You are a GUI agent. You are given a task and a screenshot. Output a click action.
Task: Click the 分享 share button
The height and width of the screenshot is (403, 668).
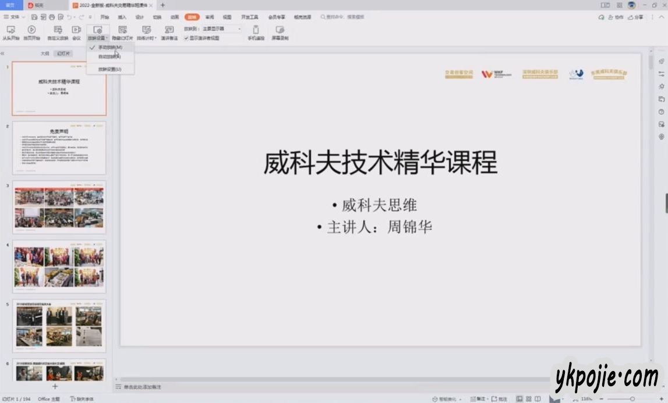[x=637, y=17]
